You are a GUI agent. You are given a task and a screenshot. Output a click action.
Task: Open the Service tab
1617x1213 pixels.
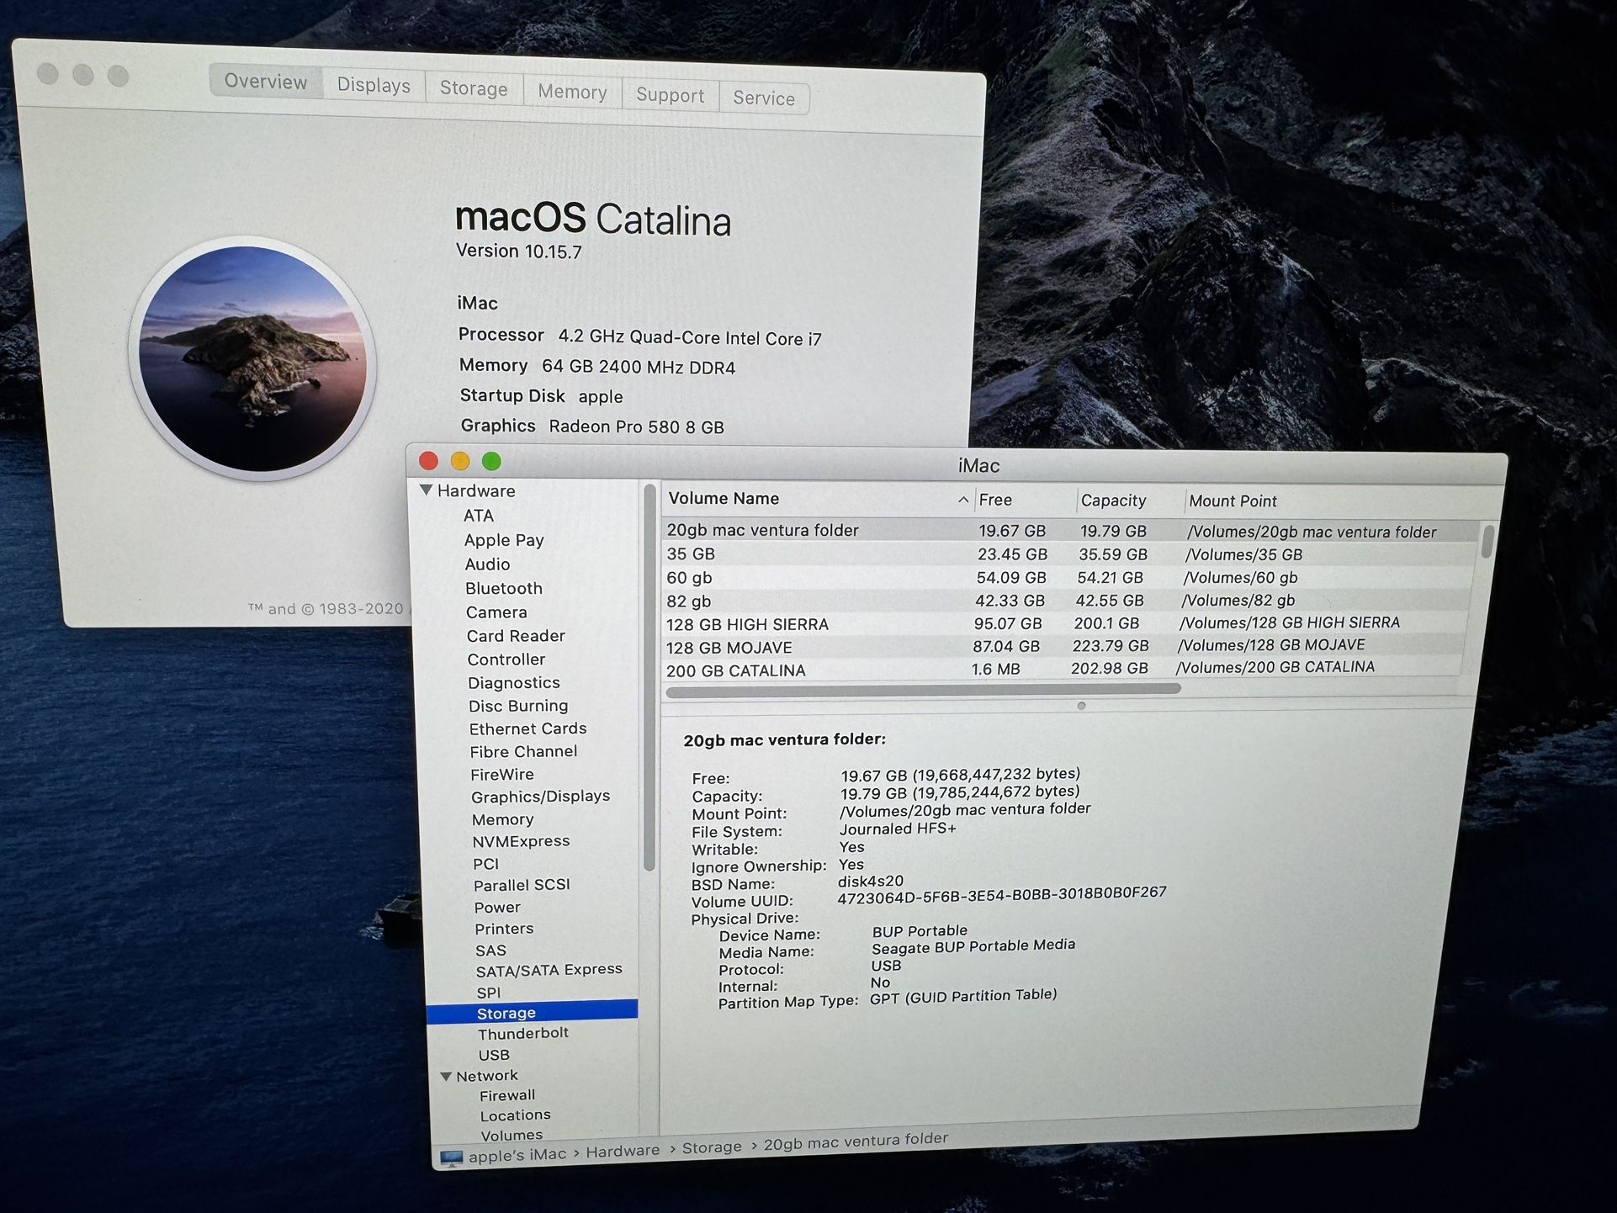click(764, 98)
